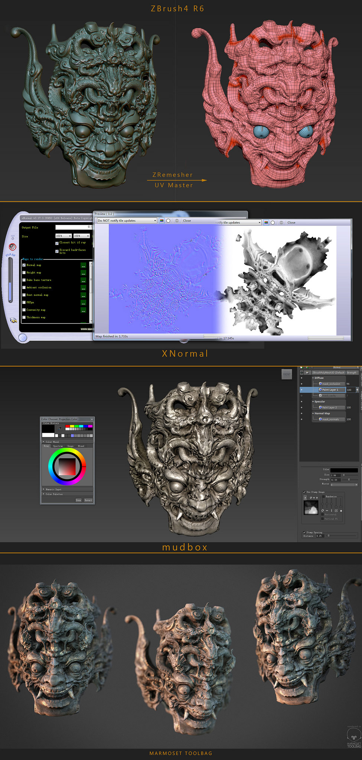Open the first Size dropdown in xNormal
This screenshot has height=760, width=362.
[x=63, y=236]
